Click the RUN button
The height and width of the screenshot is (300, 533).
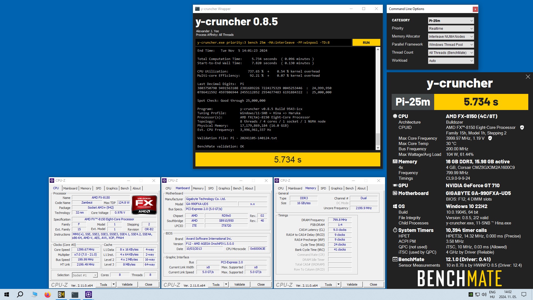click(x=366, y=42)
